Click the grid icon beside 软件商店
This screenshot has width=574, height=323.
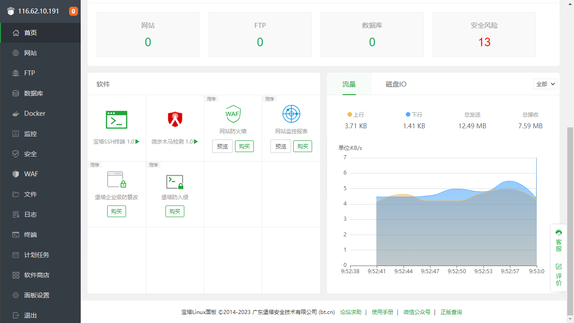[x=16, y=275]
